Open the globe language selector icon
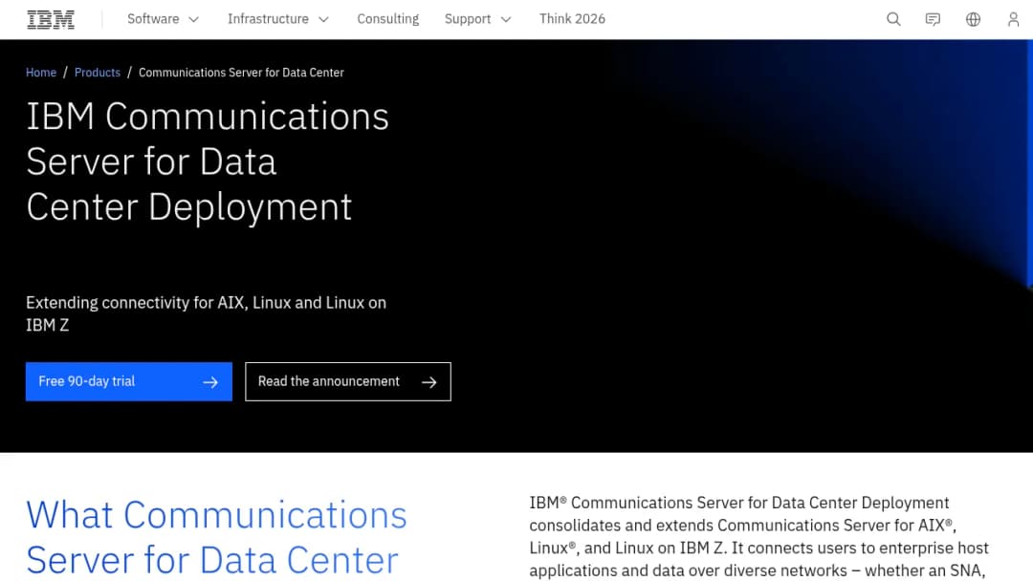The image size is (1033, 581). click(x=973, y=19)
